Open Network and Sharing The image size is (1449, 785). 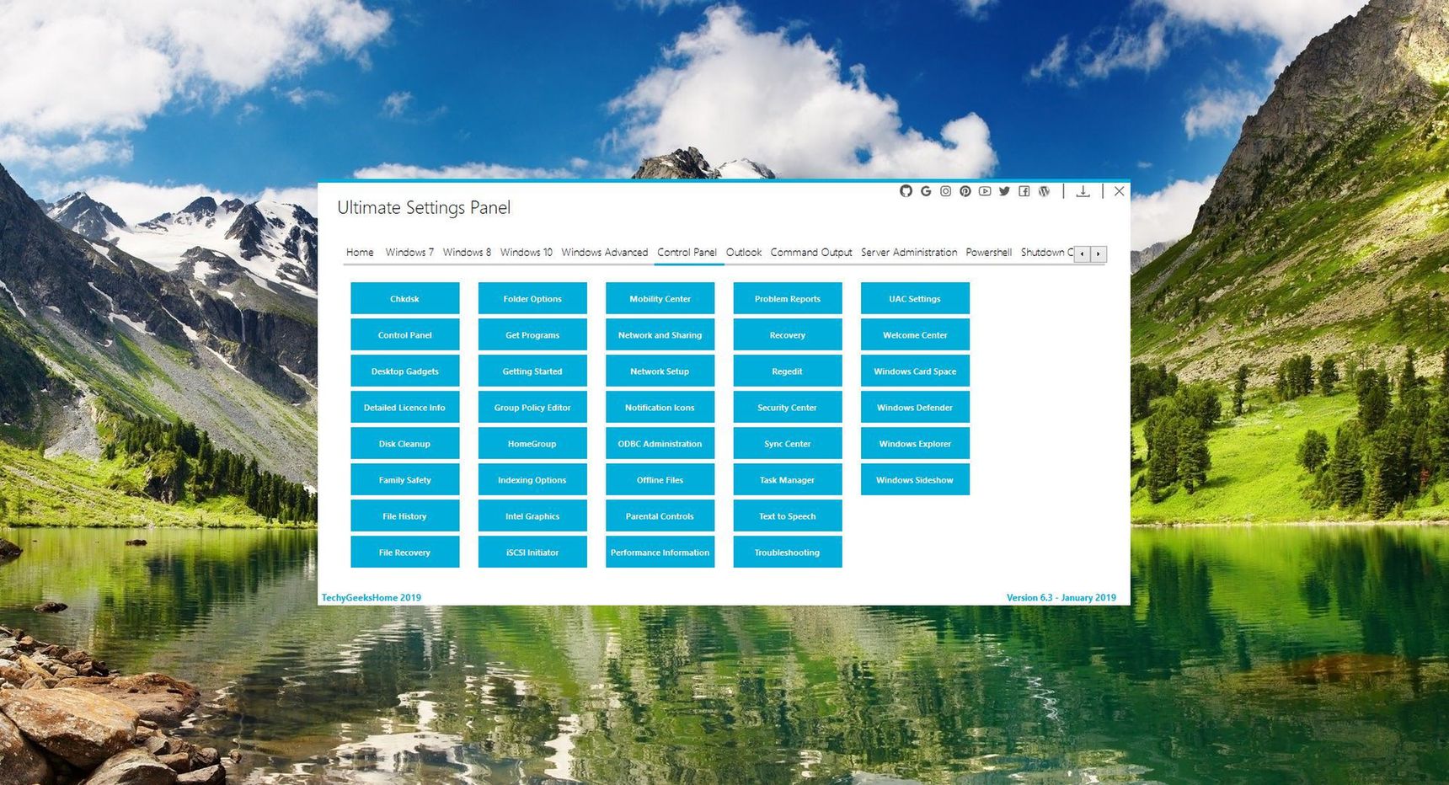point(660,334)
